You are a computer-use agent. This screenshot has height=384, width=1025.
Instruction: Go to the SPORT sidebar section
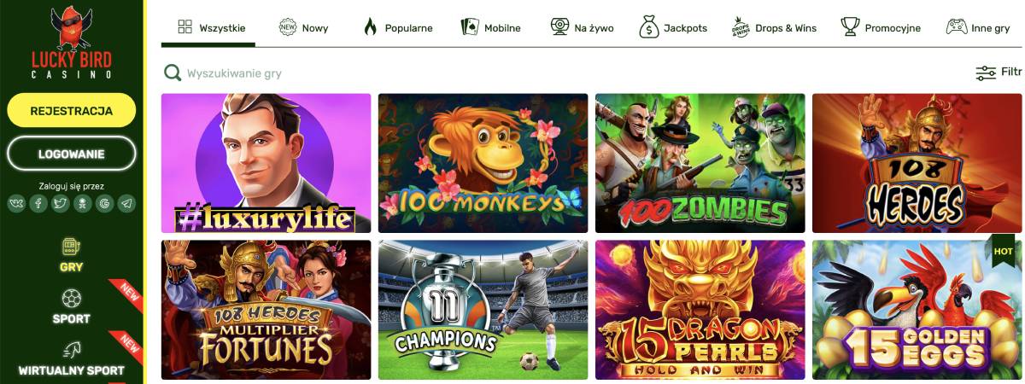[72, 306]
